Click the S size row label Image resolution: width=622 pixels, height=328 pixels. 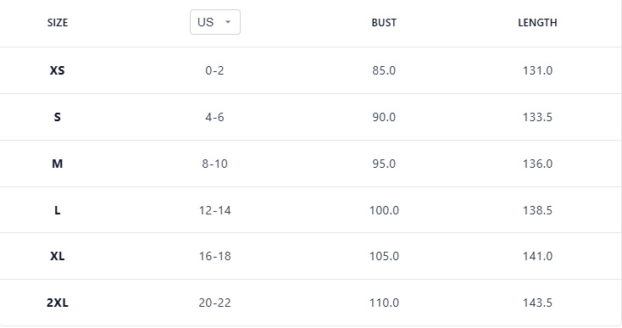(57, 118)
